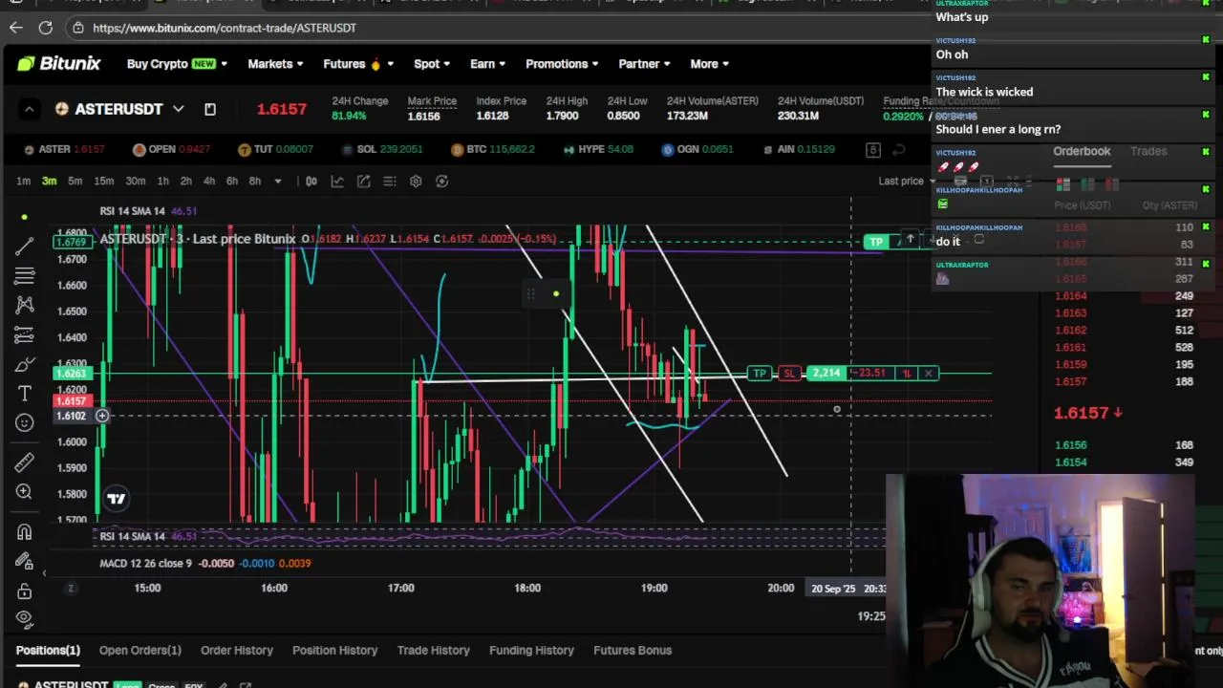Click reverse position arrows on position line
This screenshot has width=1223, height=688.
[907, 373]
